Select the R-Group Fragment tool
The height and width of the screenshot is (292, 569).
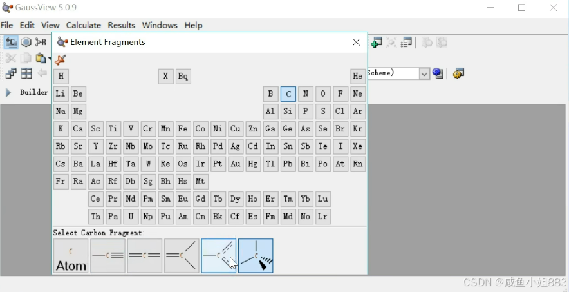41,43
